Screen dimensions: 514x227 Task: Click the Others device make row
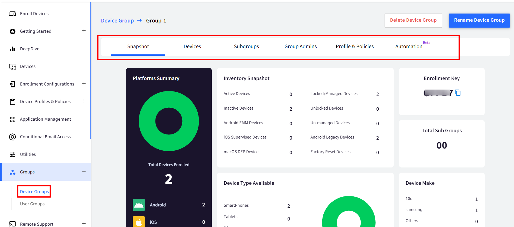click(x=442, y=221)
